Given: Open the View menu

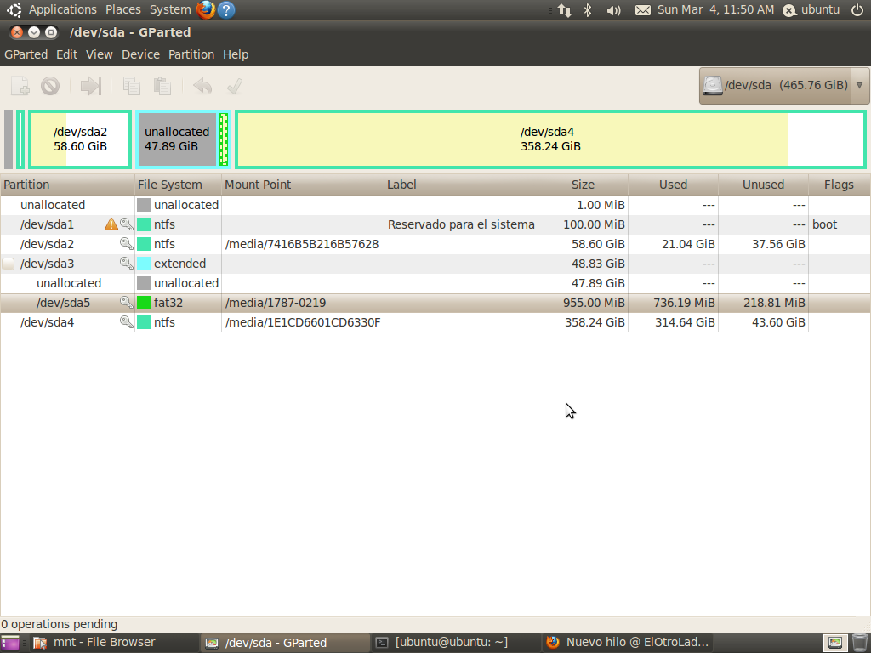Looking at the screenshot, I should tap(100, 54).
